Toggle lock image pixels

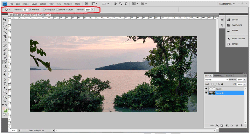coord(216,84)
